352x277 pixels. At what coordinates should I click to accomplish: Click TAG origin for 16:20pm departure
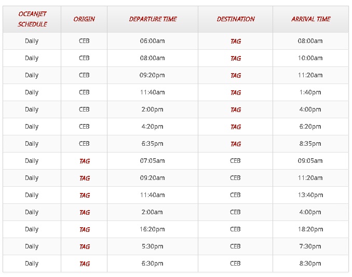(x=85, y=229)
